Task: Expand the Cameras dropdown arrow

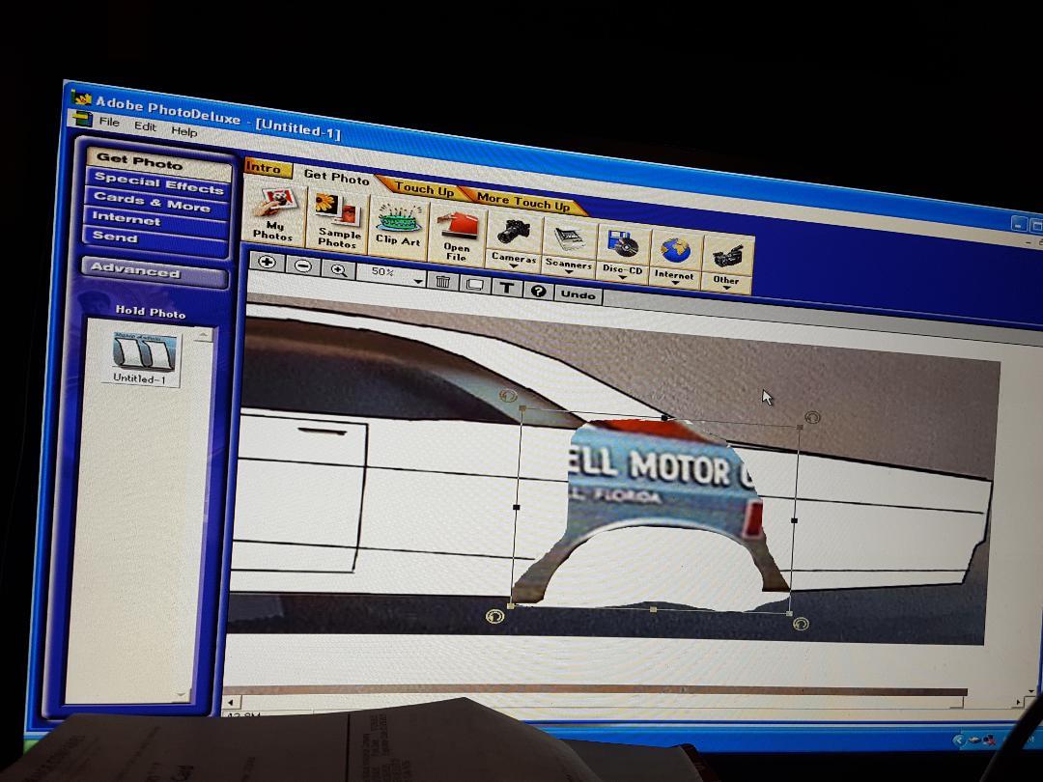Action: 514,266
